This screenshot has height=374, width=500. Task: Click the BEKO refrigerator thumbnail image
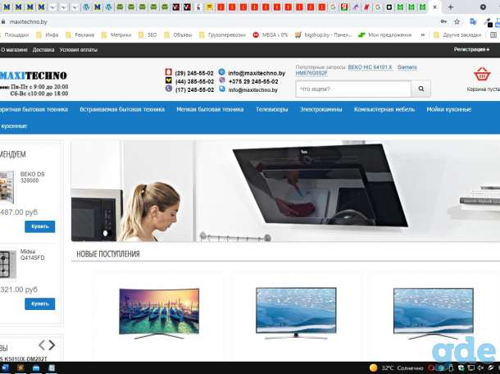(x=7, y=187)
